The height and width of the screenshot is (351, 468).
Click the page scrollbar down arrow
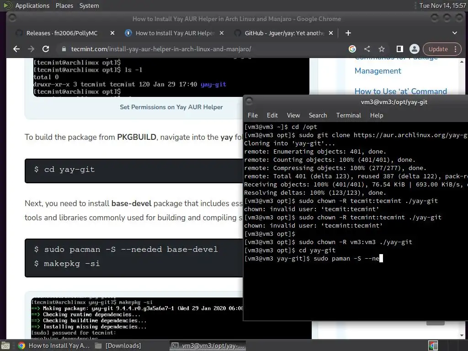462,335
